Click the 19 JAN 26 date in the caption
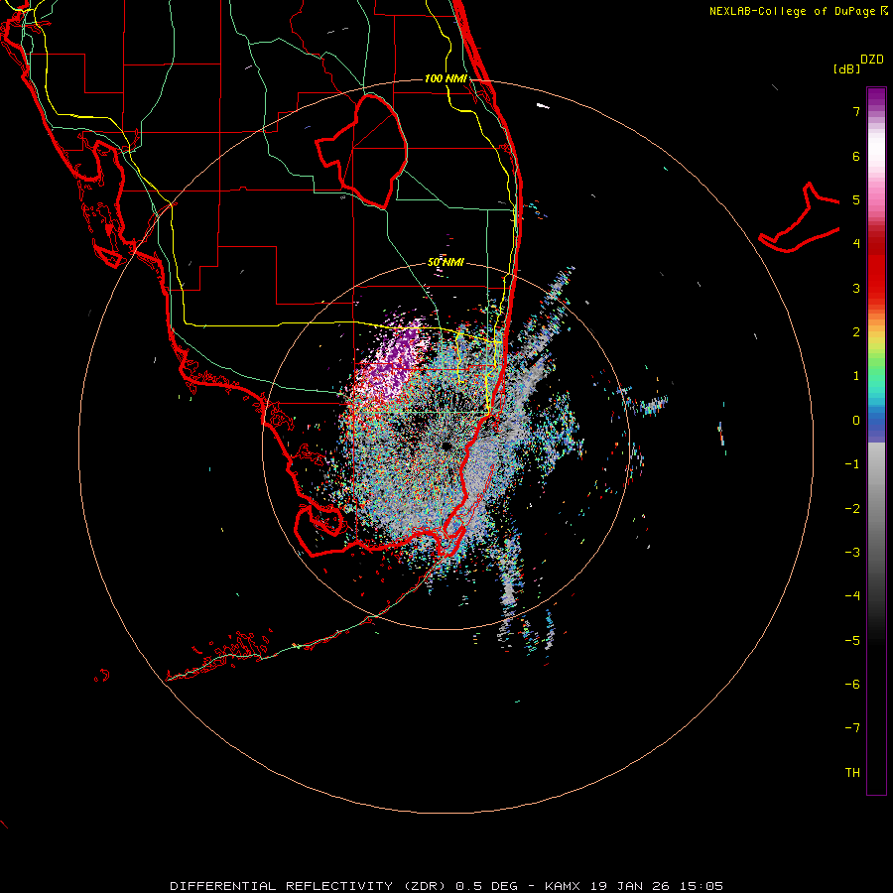The width and height of the screenshot is (893, 893). [x=629, y=886]
